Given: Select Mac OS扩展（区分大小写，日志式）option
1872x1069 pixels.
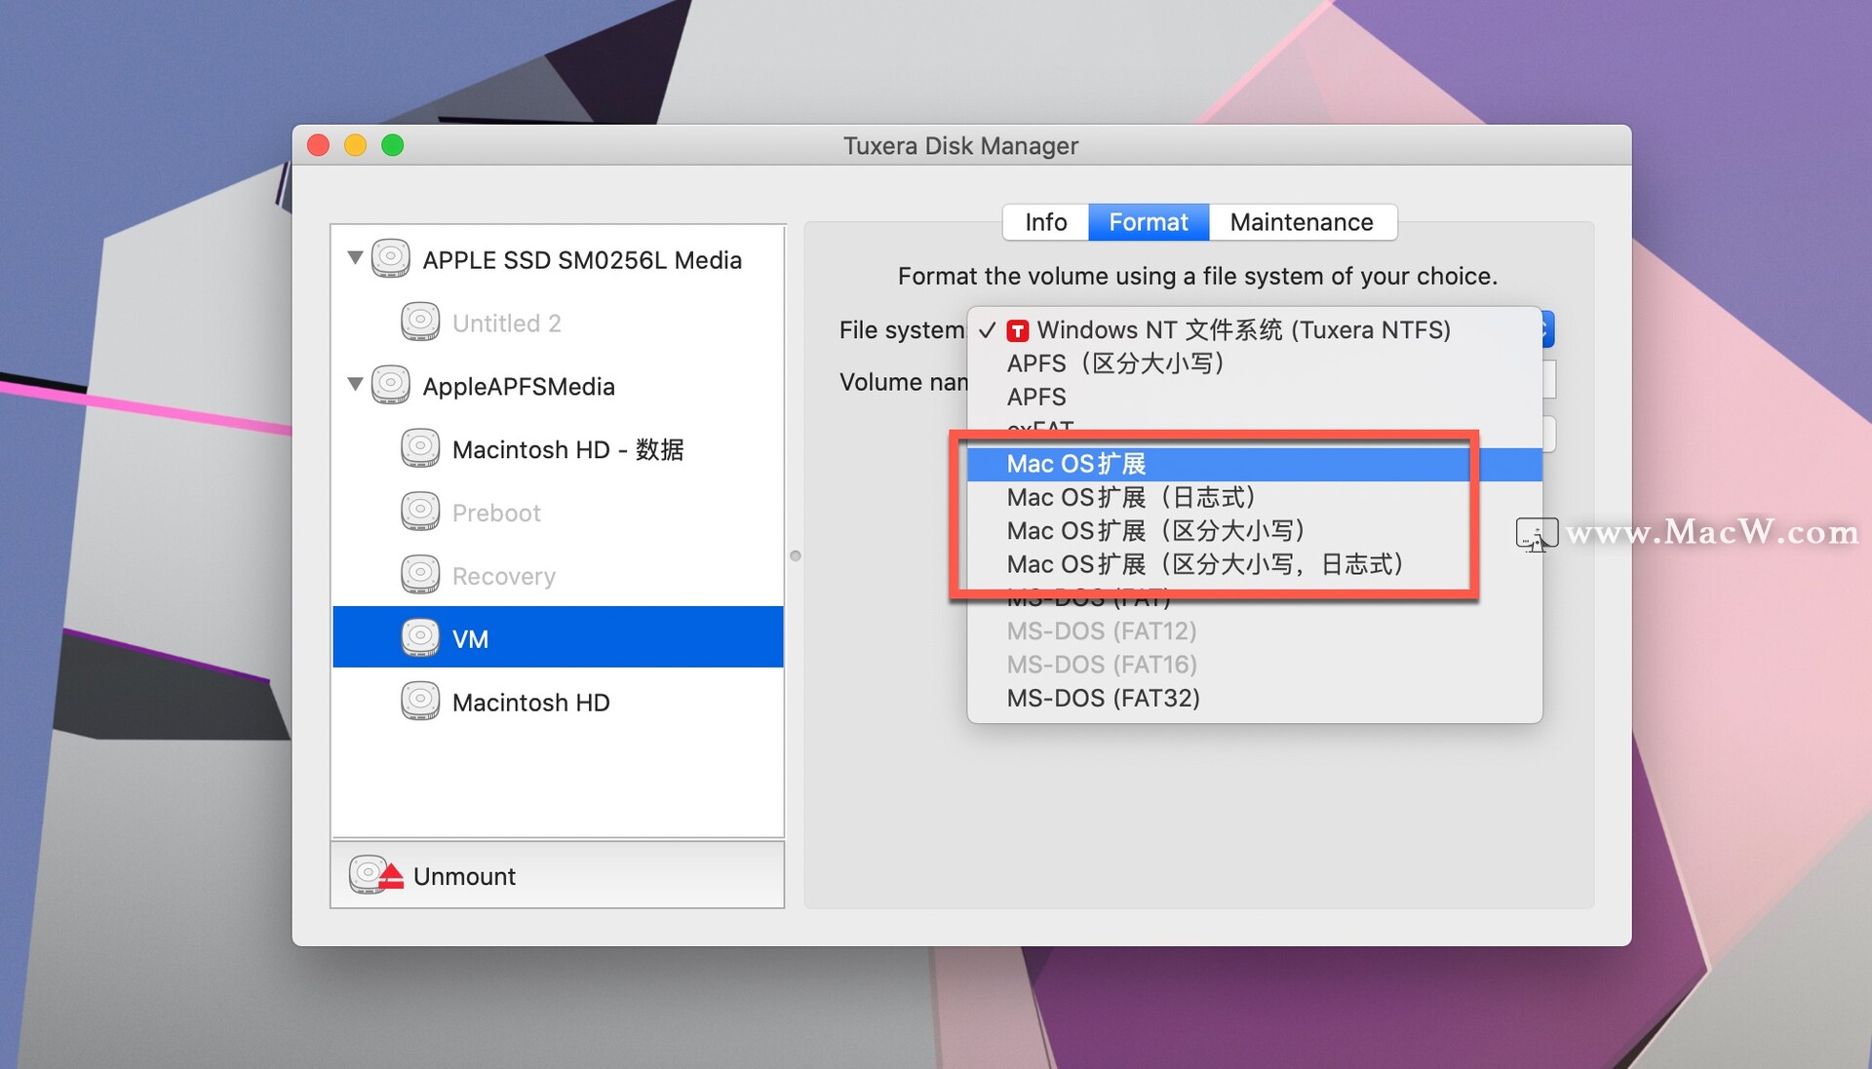Looking at the screenshot, I should [x=1205, y=563].
